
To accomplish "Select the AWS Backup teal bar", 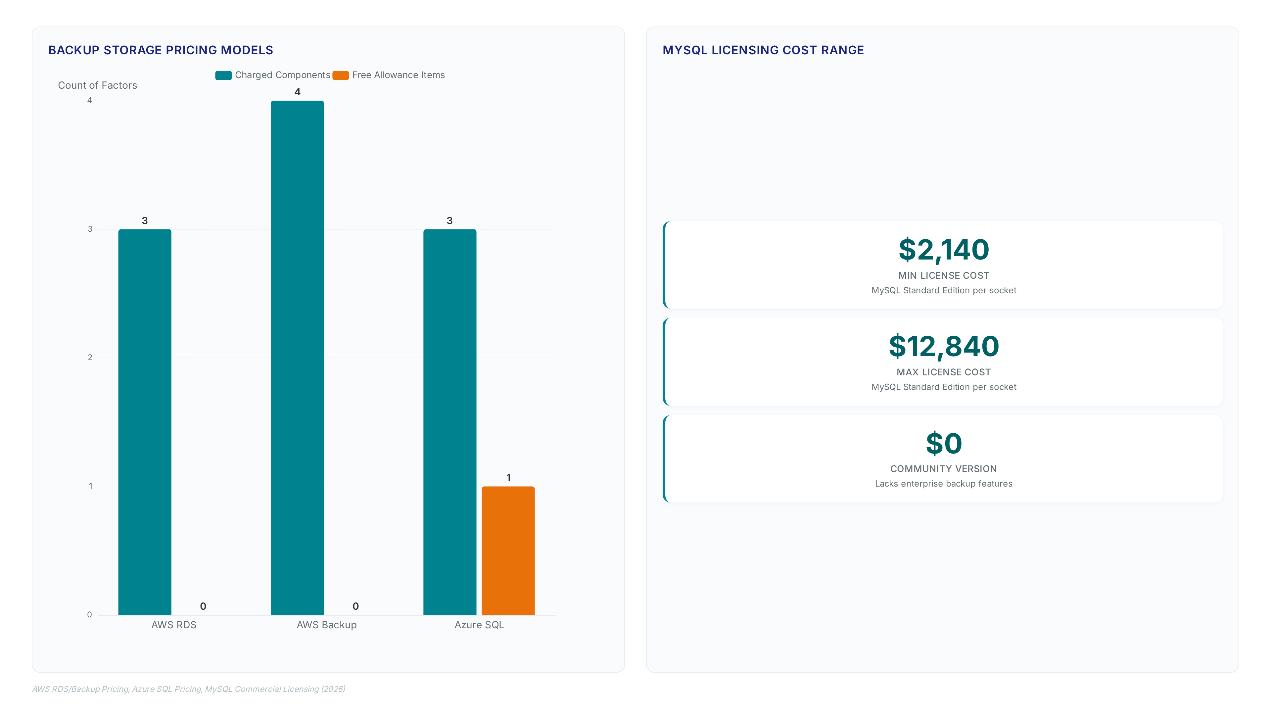I will point(297,358).
